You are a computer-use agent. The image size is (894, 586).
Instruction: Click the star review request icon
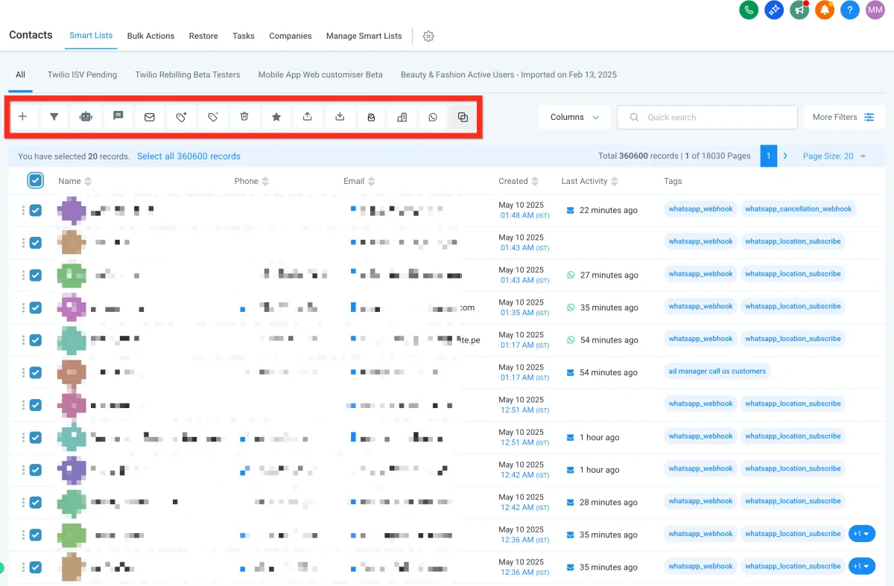pos(276,117)
